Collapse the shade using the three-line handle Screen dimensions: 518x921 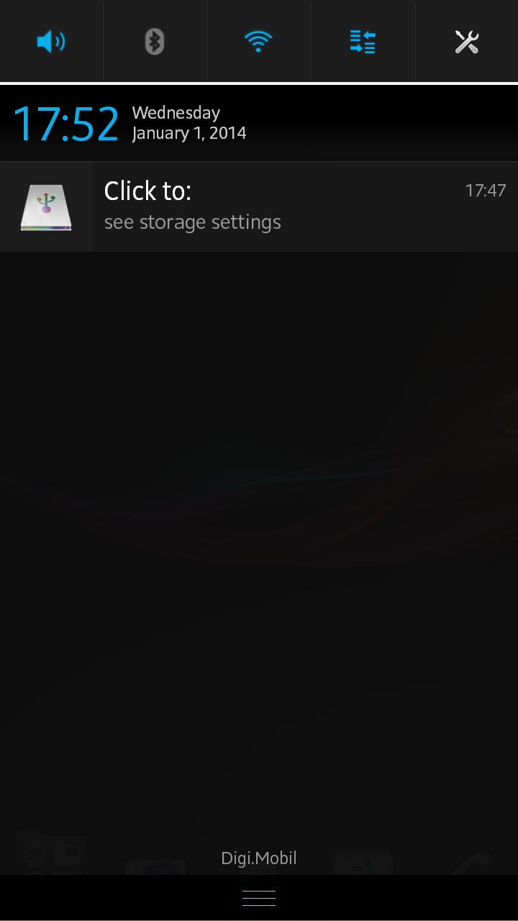tap(259, 898)
